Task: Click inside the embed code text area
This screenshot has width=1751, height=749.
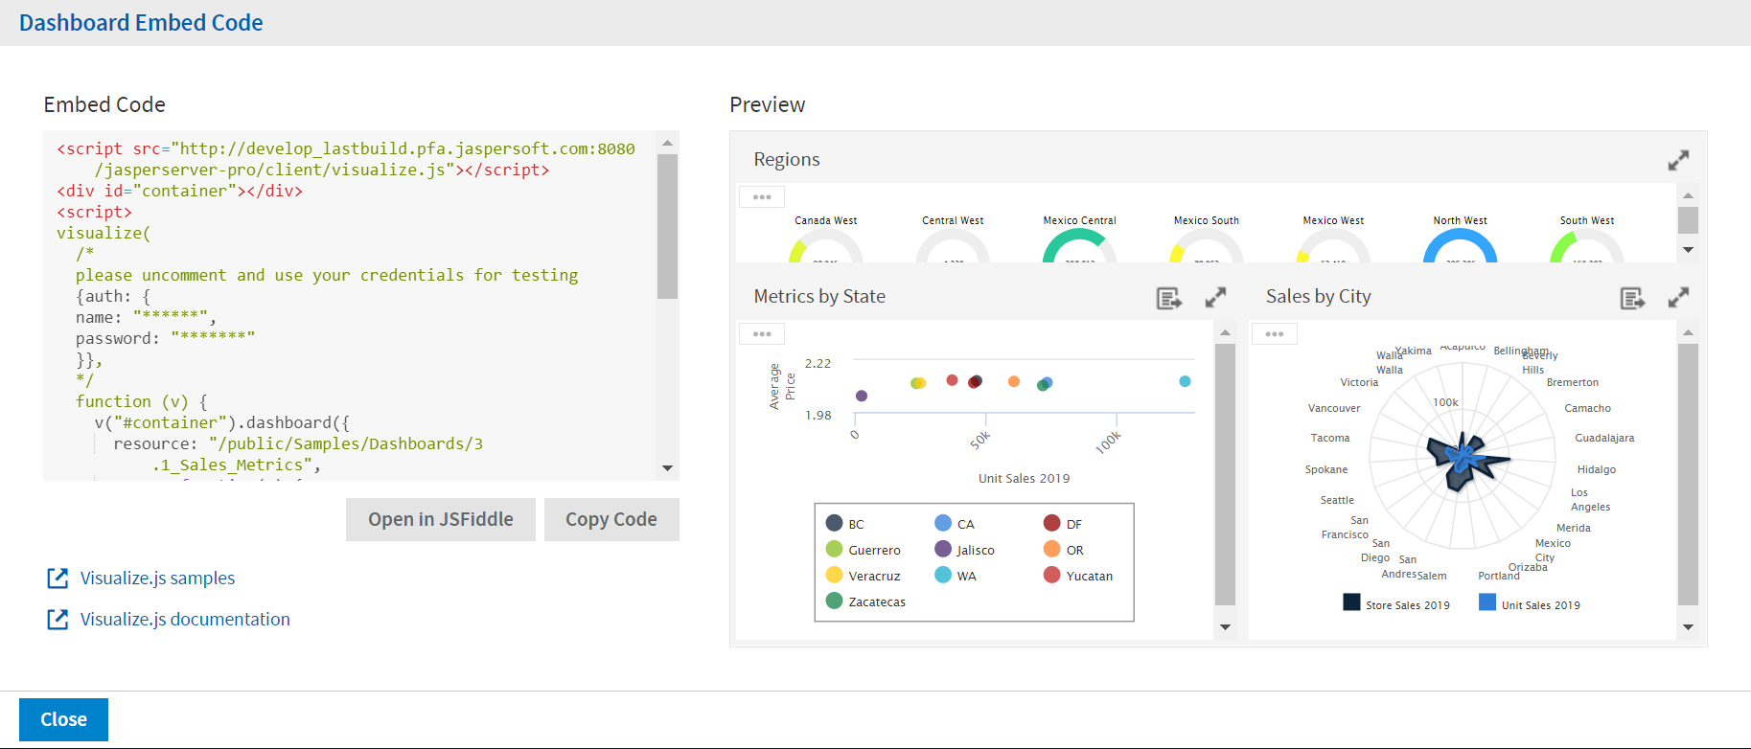Action: pyautogui.click(x=350, y=306)
